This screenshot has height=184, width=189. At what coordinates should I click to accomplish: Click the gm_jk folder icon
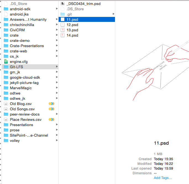coord(6,72)
